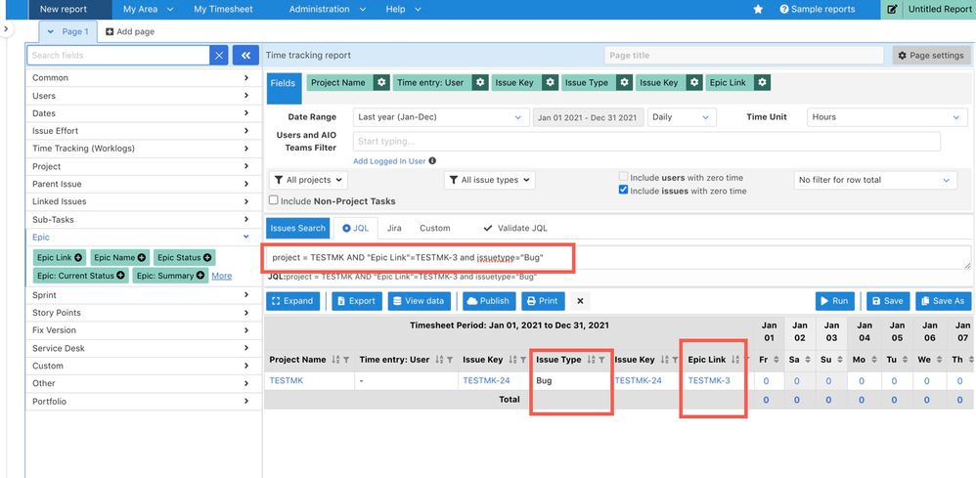Screen dimensions: 976x478
Task: Sort the Jan 04 Mo column
Action: click(x=876, y=360)
